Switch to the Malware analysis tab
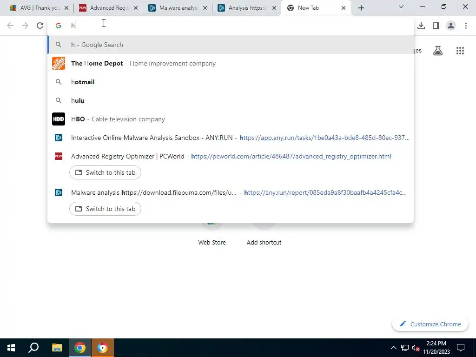This screenshot has height=357, width=476. [177, 8]
